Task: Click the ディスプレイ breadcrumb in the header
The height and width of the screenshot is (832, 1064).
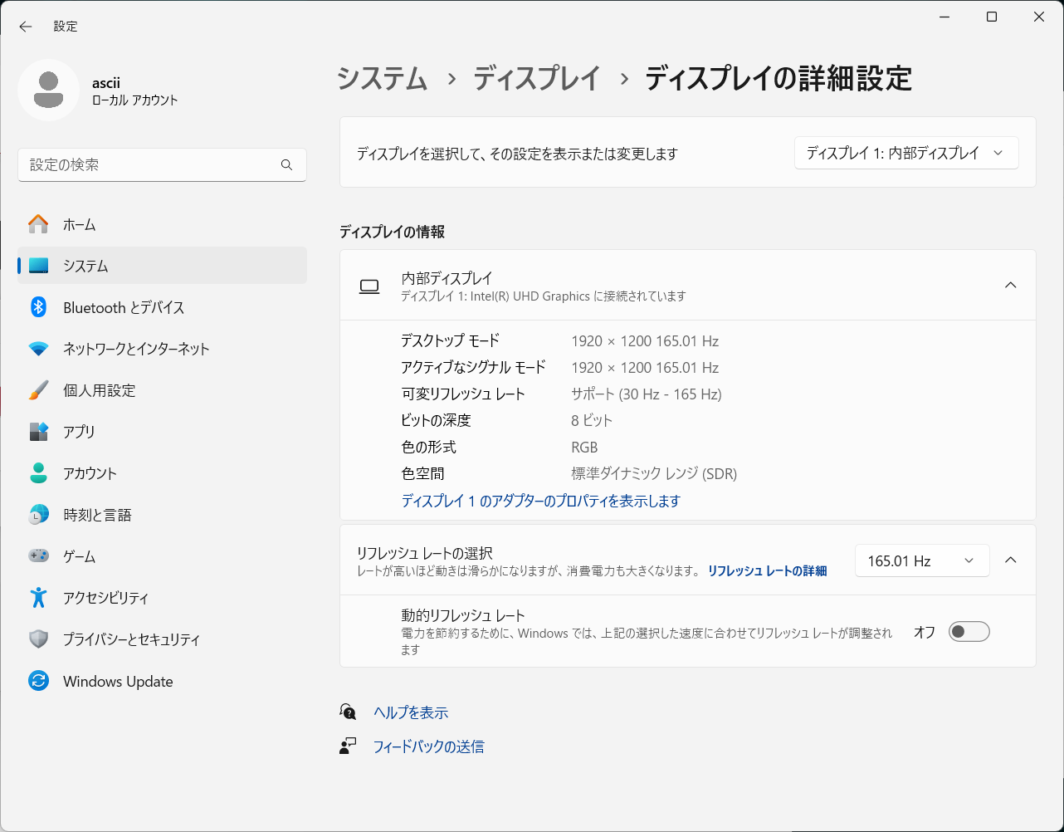Action: pyautogui.click(x=536, y=79)
